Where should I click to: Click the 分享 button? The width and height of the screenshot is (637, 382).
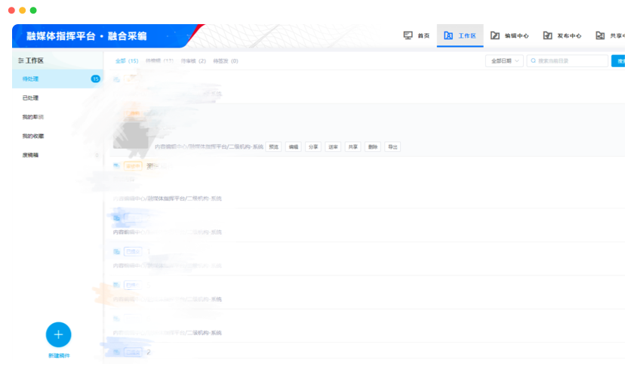(x=313, y=146)
